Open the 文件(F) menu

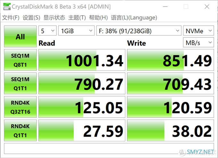11,18
